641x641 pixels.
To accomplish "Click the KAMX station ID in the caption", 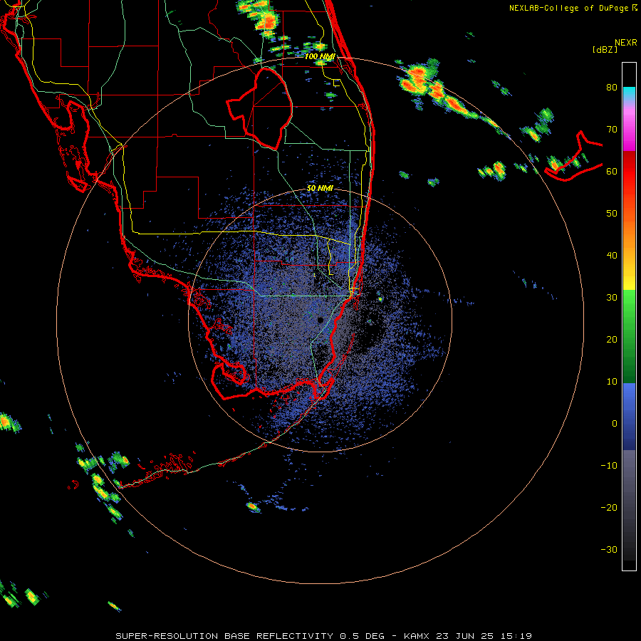I will 418,636.
